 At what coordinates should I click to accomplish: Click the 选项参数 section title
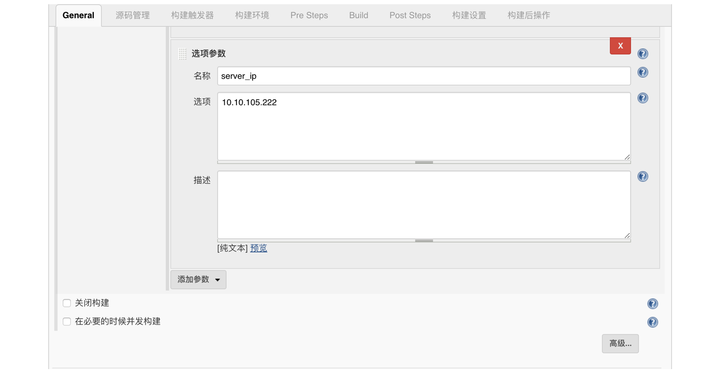[x=209, y=54]
